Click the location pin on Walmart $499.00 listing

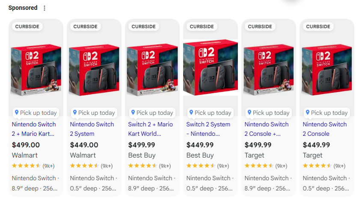[x=17, y=112]
